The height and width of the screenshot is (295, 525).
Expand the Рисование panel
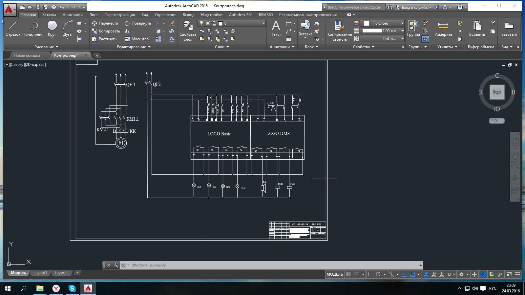[x=46, y=47]
